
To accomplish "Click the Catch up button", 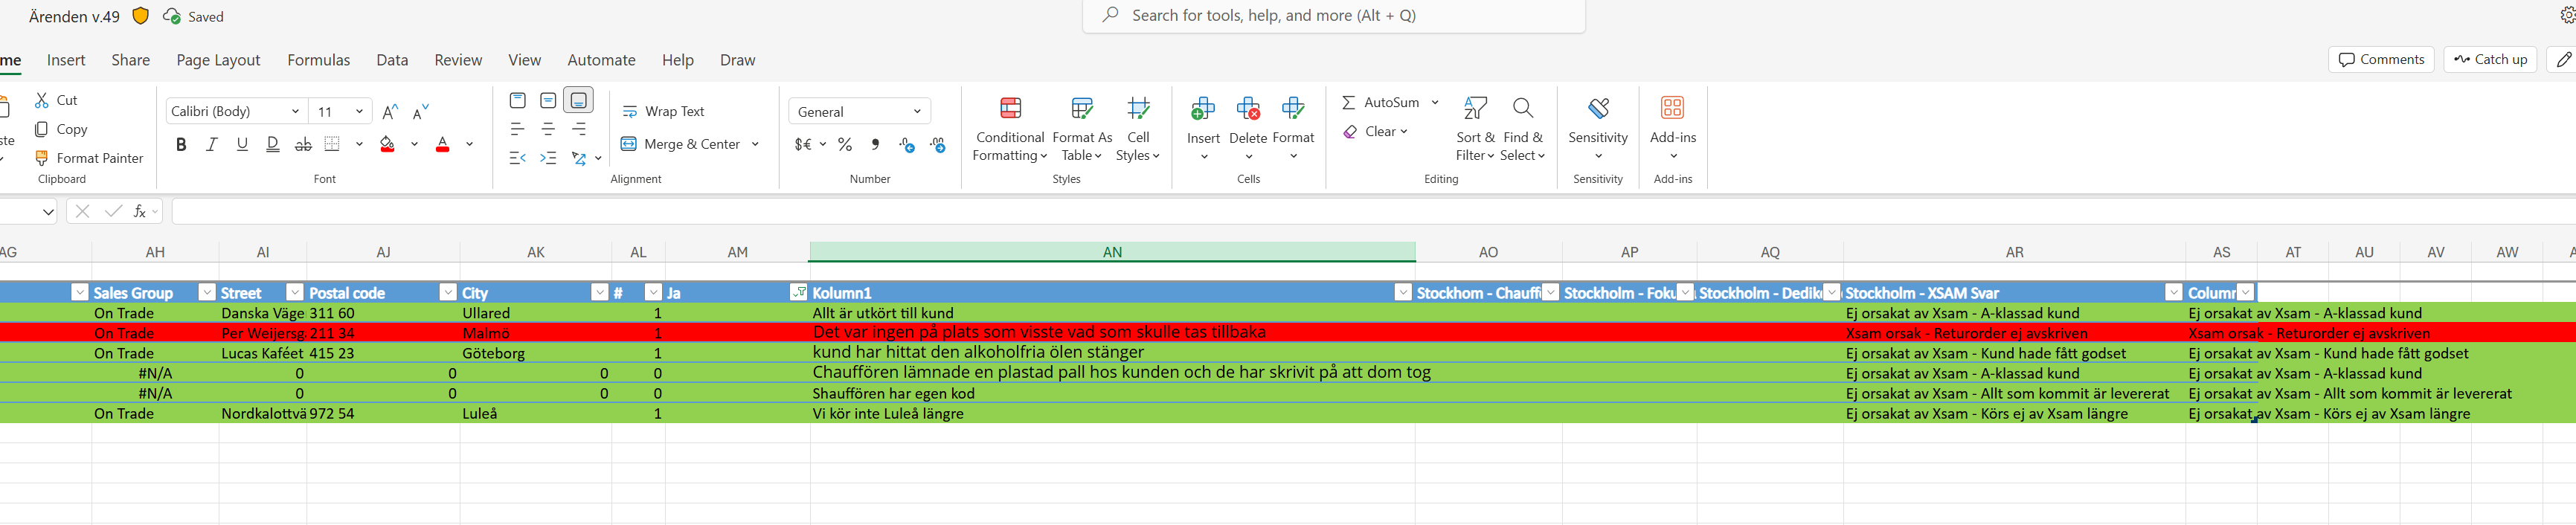I will [2490, 59].
